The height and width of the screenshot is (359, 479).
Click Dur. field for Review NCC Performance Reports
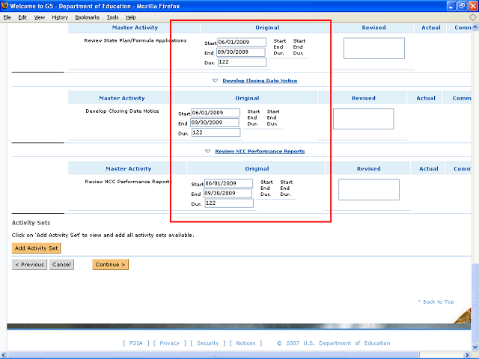click(229, 203)
